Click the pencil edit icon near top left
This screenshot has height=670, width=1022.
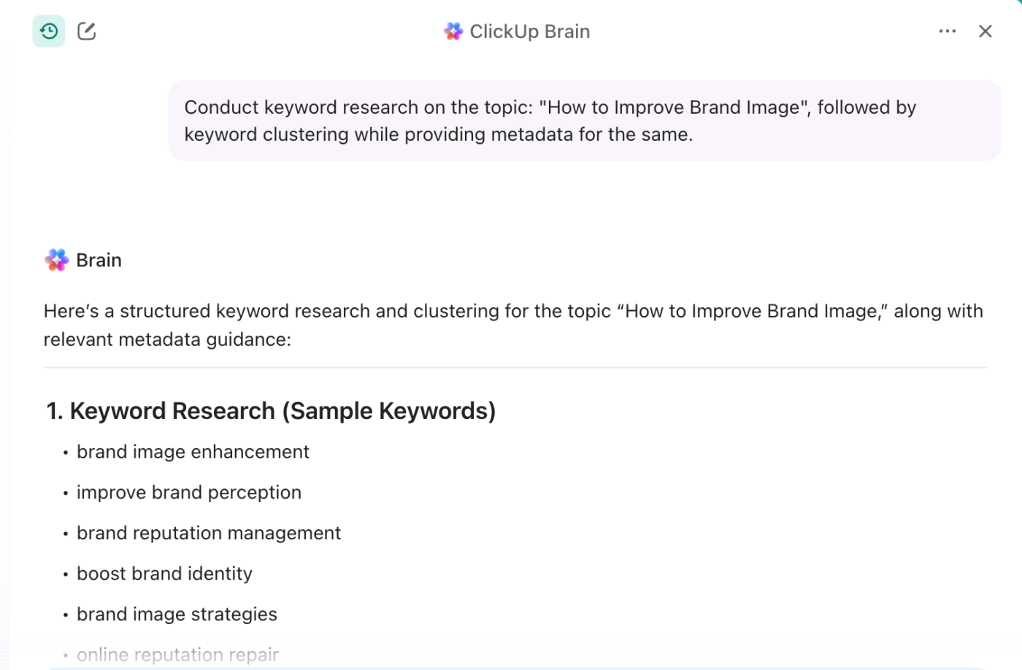click(87, 31)
